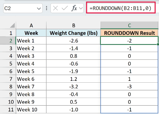Click the result cell in Week 5 row
Viewport: 159px width, 114px height.
pos(129,71)
